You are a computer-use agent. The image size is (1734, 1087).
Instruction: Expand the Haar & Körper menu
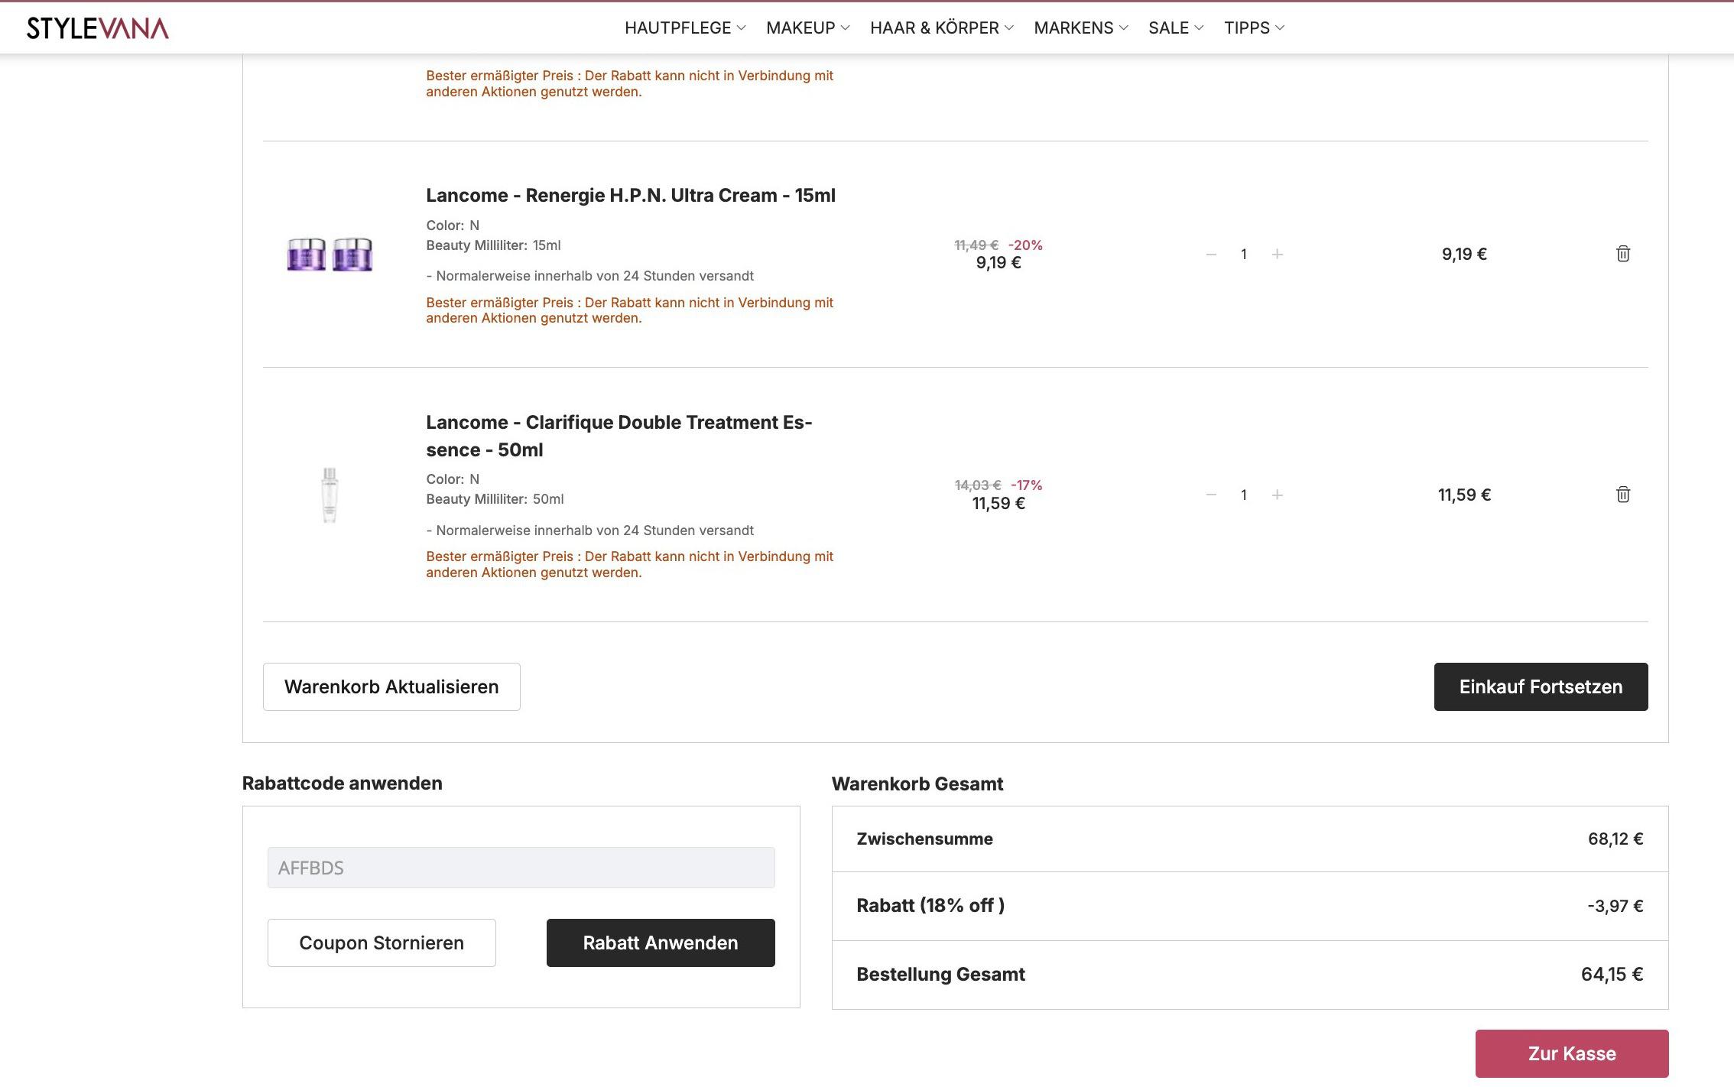tap(942, 28)
